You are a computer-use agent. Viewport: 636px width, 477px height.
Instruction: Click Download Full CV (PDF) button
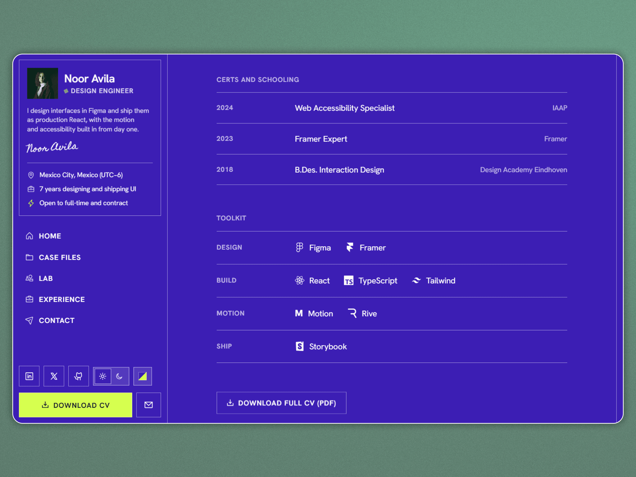pos(281,403)
